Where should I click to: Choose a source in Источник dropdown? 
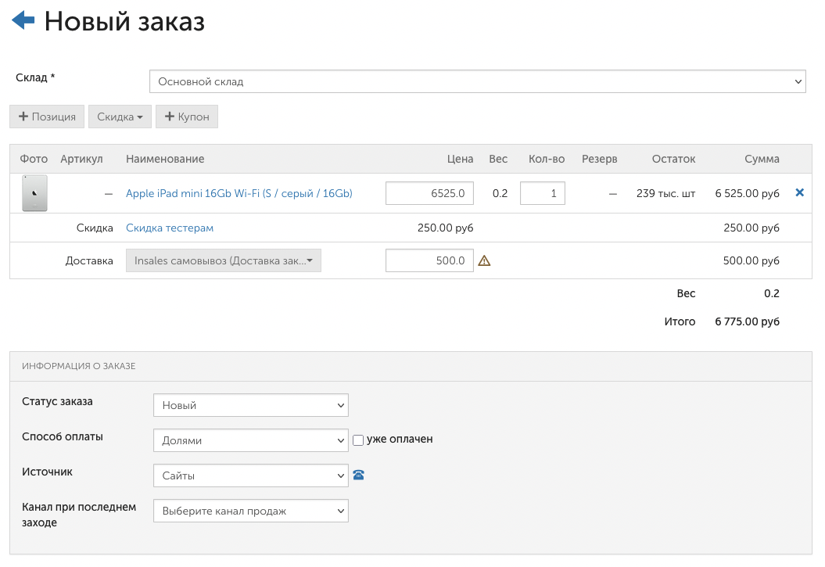pyautogui.click(x=250, y=475)
